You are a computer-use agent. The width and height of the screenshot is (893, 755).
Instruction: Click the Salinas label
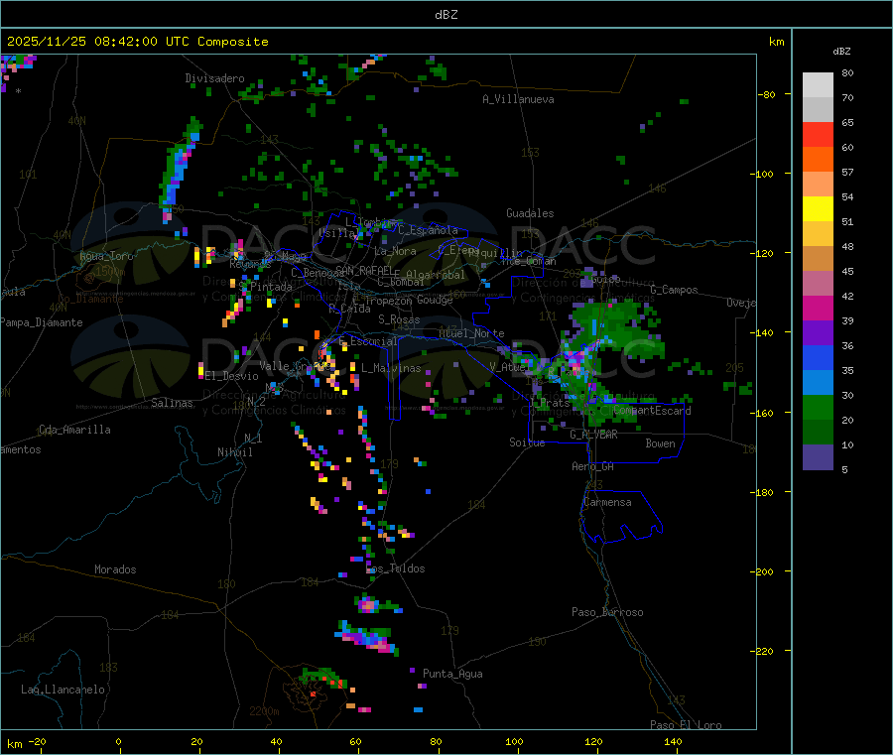click(172, 403)
